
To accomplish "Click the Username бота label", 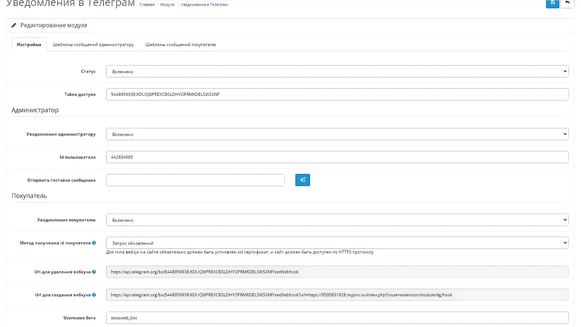I will point(80,318).
